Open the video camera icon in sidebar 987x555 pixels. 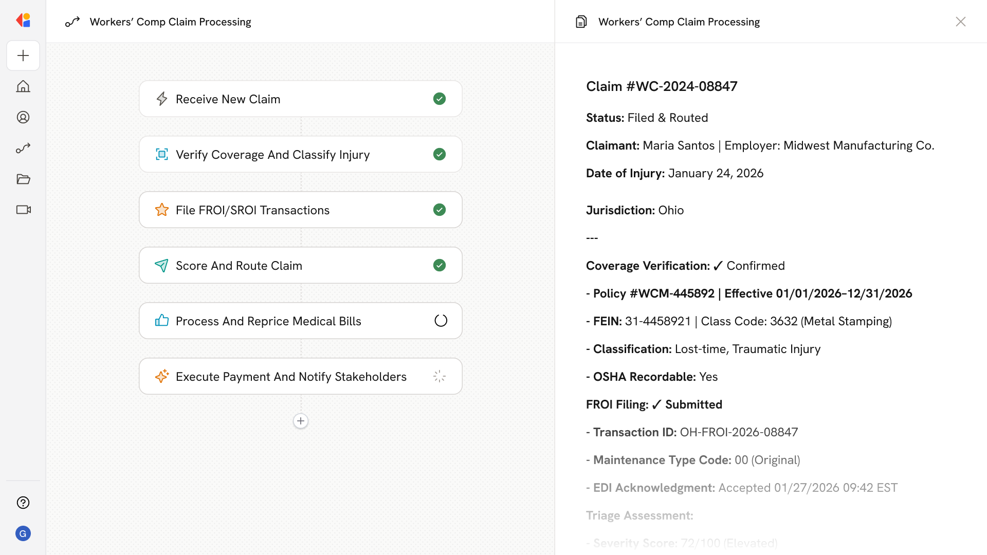23,210
